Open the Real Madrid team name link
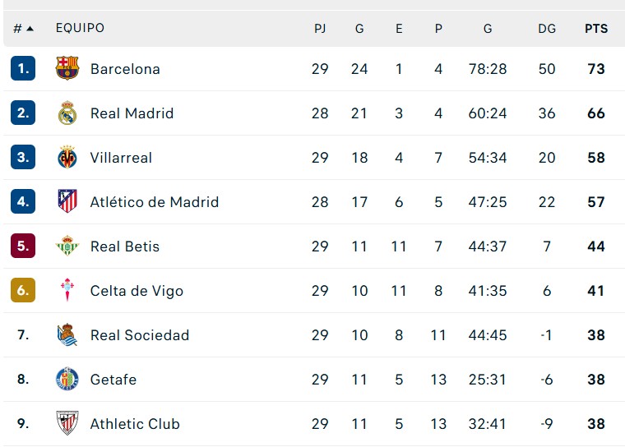This screenshot has width=625, height=447. pos(132,113)
